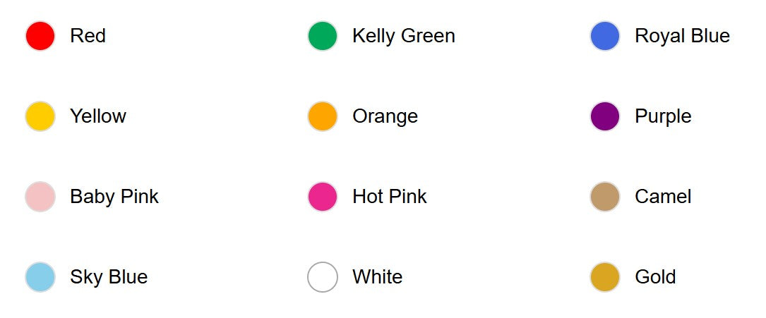
Task: Select the Hot Pink swatch circle
Action: (323, 197)
